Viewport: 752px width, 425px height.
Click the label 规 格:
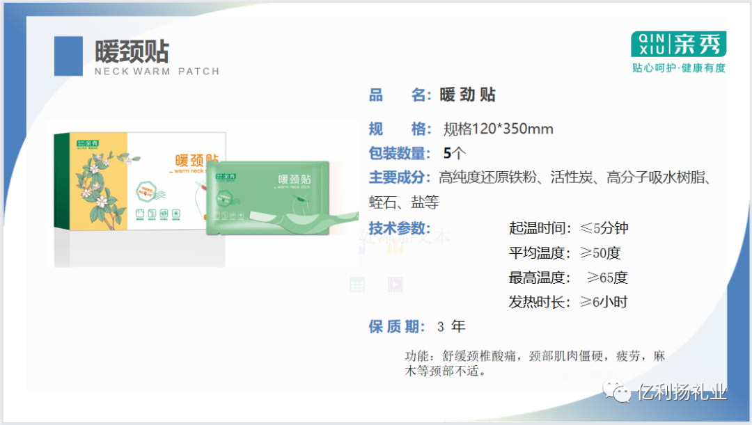click(400, 129)
